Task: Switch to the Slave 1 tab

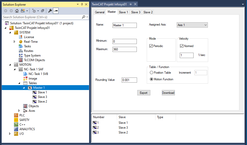Action: (x=123, y=12)
